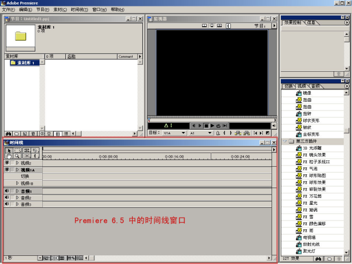Expand the 视频2 track triangle

pos(17,163)
